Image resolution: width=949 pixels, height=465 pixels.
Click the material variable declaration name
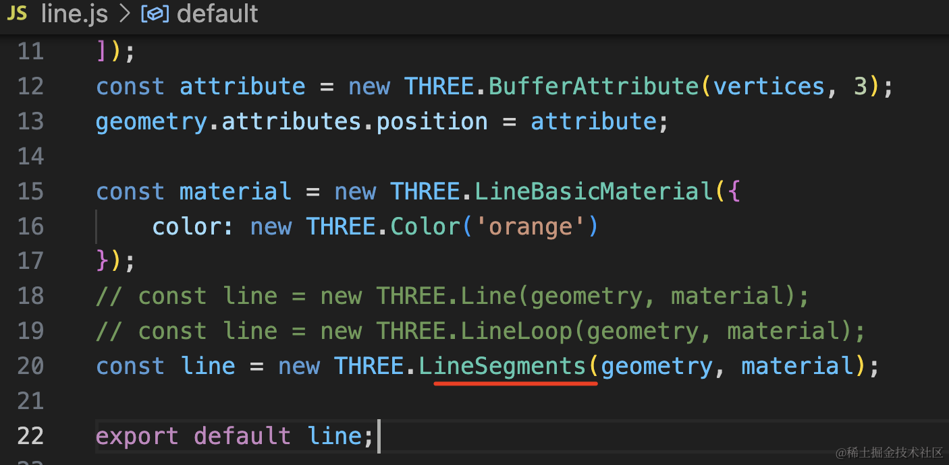(x=236, y=191)
